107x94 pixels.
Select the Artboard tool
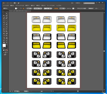4,40
